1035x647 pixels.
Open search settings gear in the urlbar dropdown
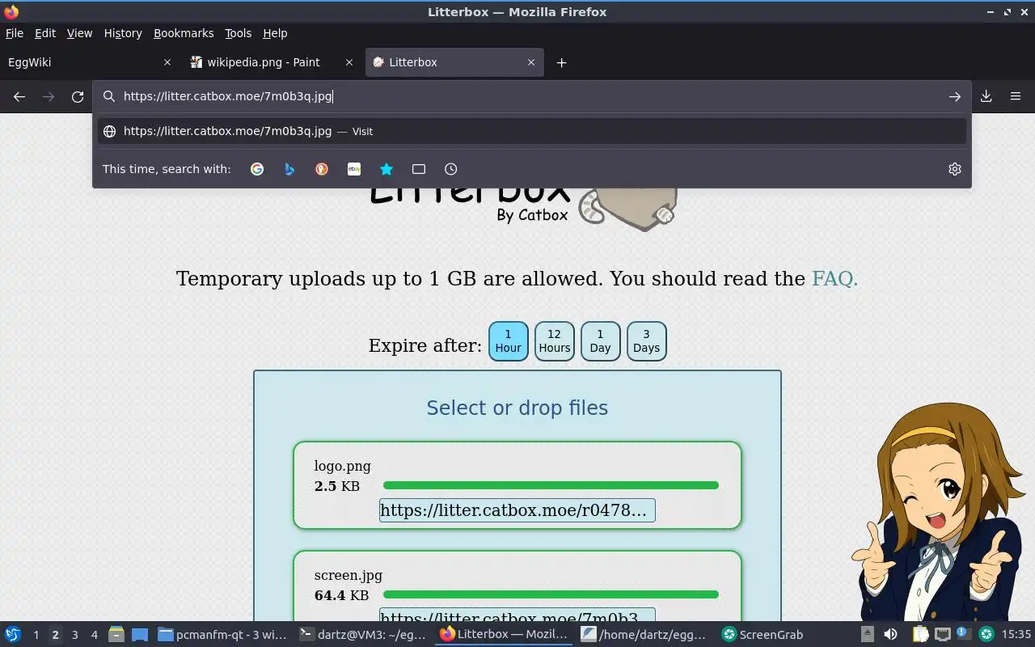point(955,169)
